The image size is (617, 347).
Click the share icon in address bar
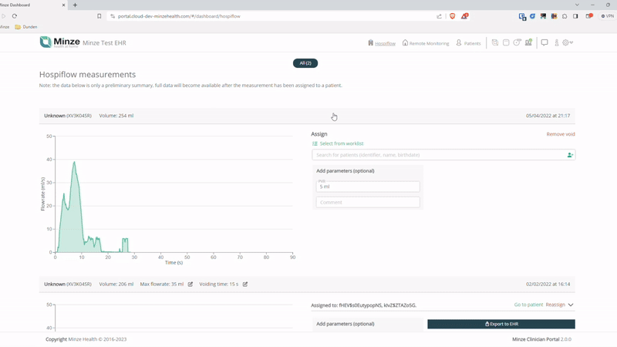click(439, 16)
